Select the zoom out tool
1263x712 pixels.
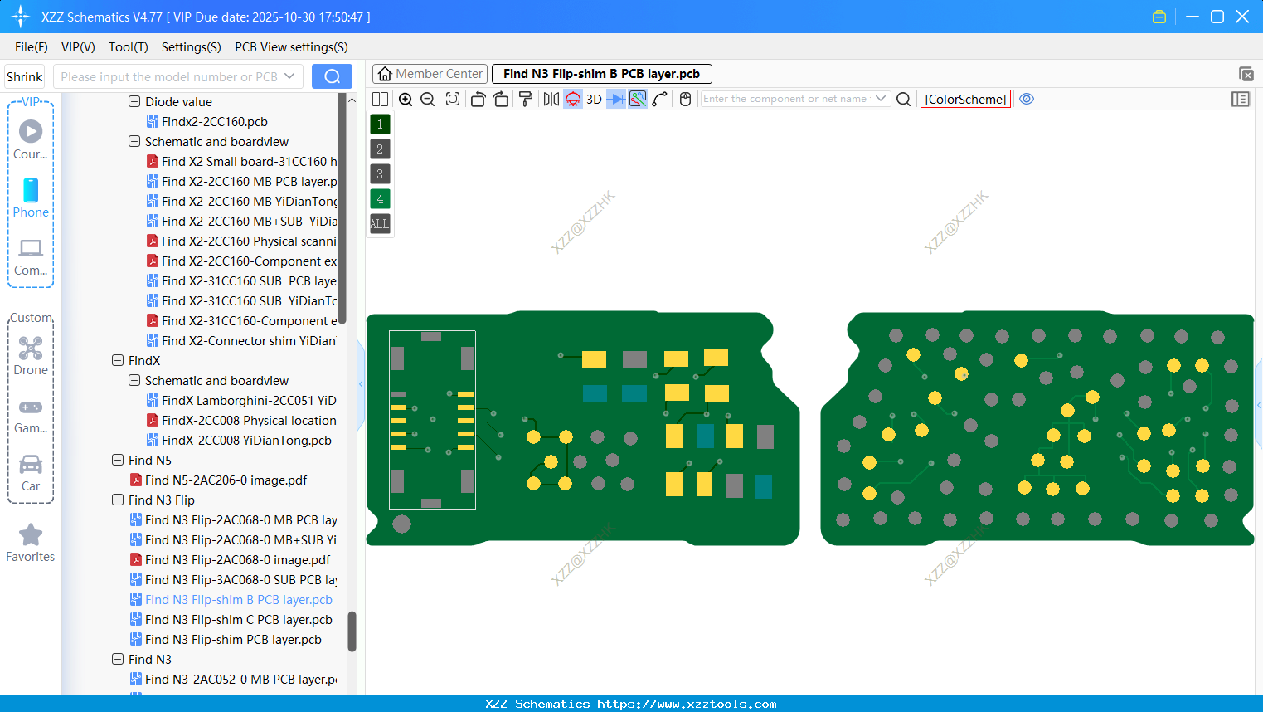pyautogui.click(x=427, y=99)
